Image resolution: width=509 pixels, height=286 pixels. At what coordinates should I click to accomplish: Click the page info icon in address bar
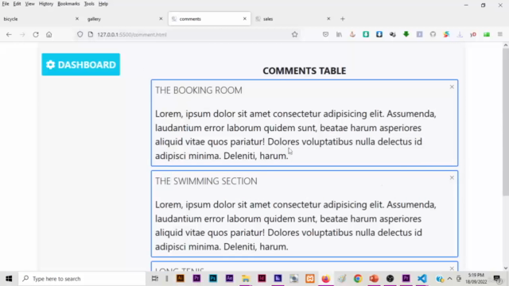click(x=91, y=34)
